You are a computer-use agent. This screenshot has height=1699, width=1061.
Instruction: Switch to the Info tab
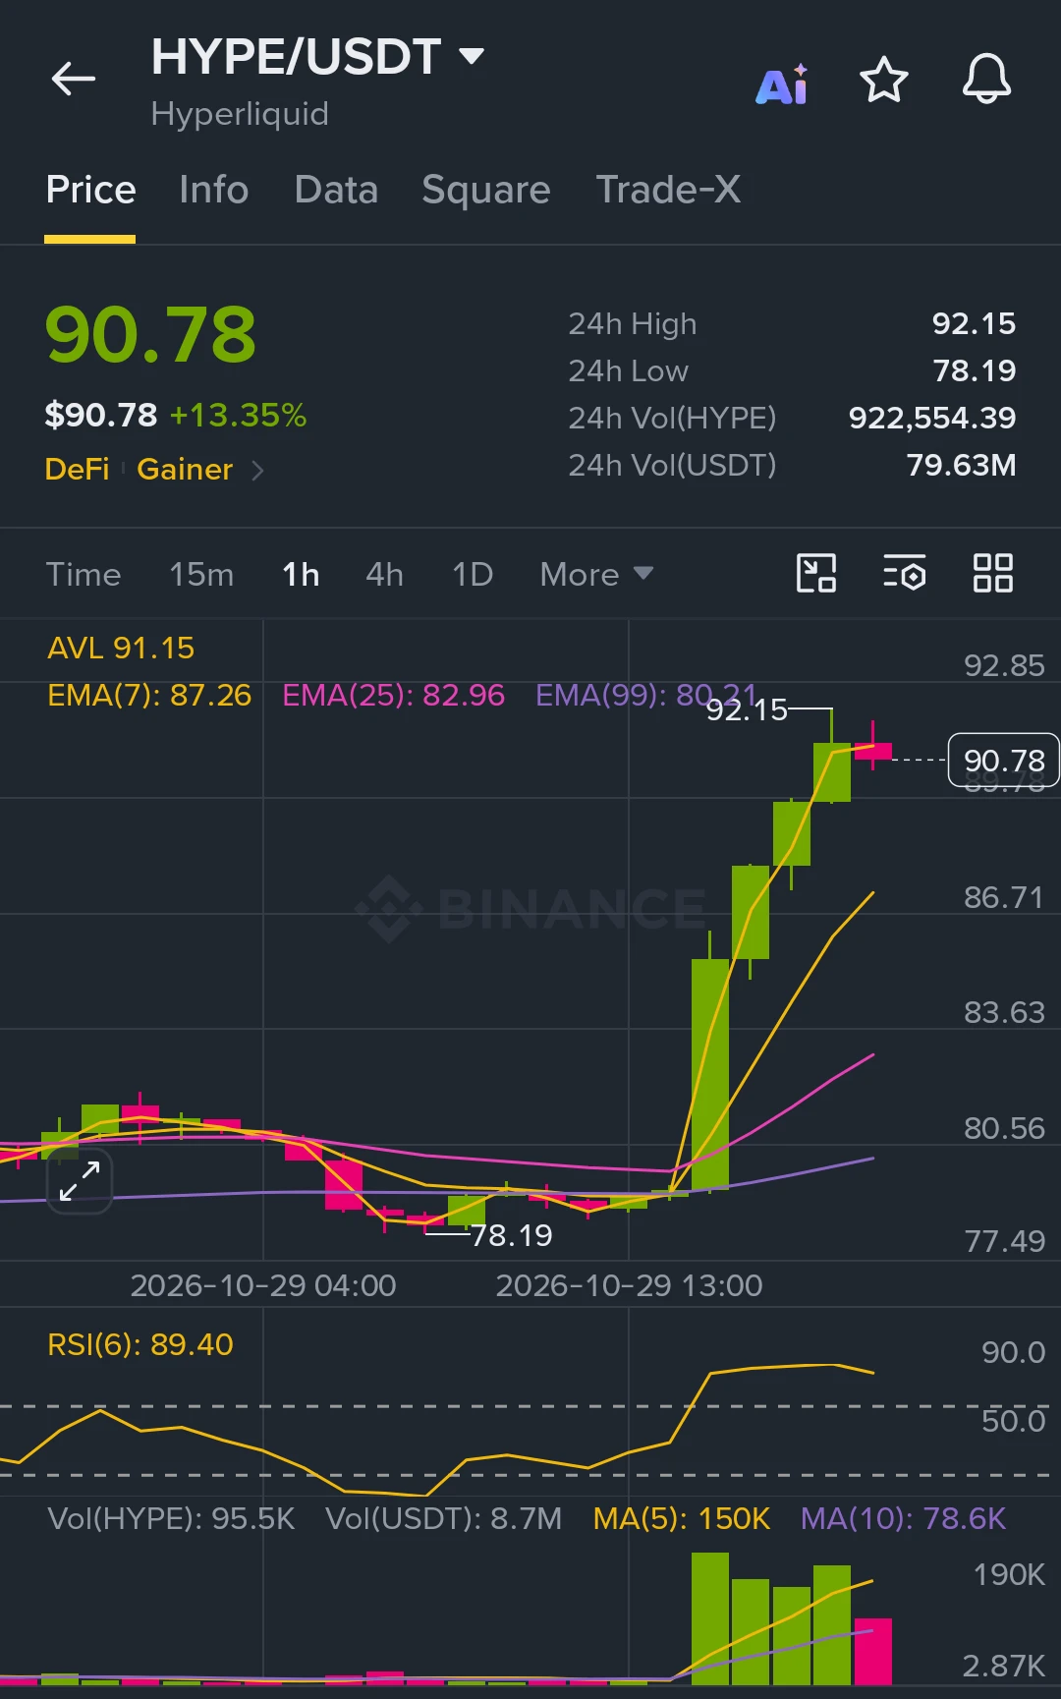point(213,190)
